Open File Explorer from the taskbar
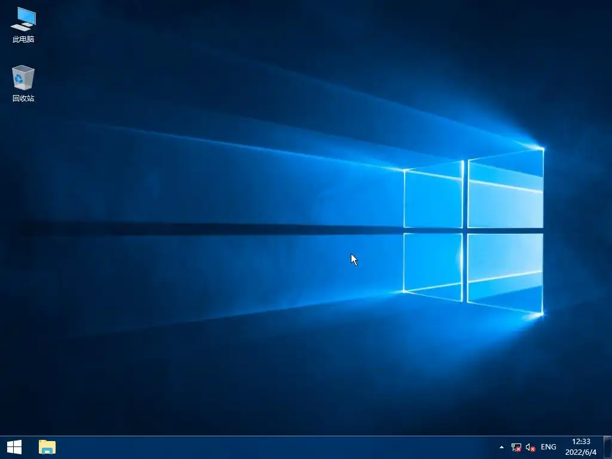The height and width of the screenshot is (459, 612). pyautogui.click(x=47, y=447)
